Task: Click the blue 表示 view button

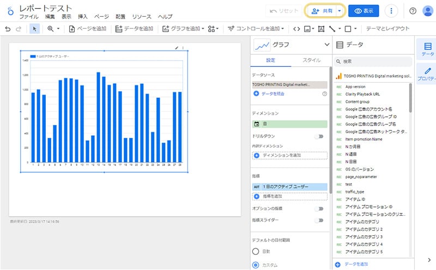Action: (364, 11)
